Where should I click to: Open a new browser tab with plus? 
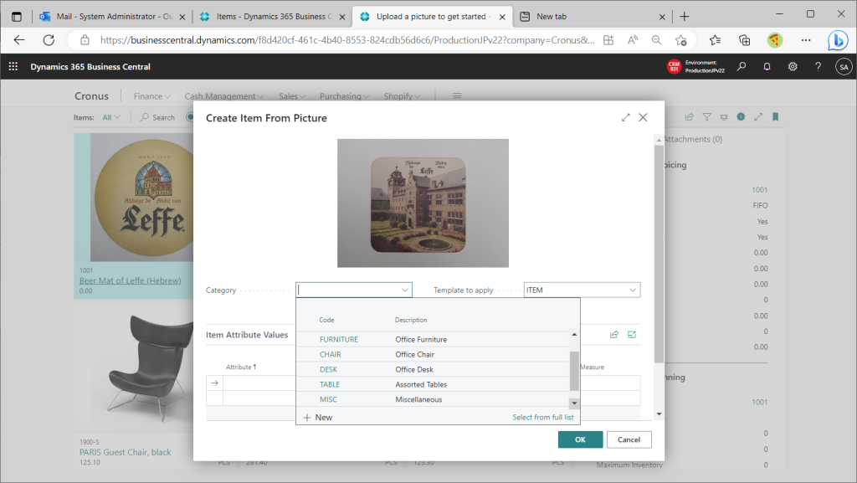(x=685, y=17)
